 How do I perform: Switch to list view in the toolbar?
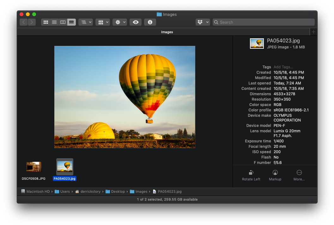click(54, 22)
